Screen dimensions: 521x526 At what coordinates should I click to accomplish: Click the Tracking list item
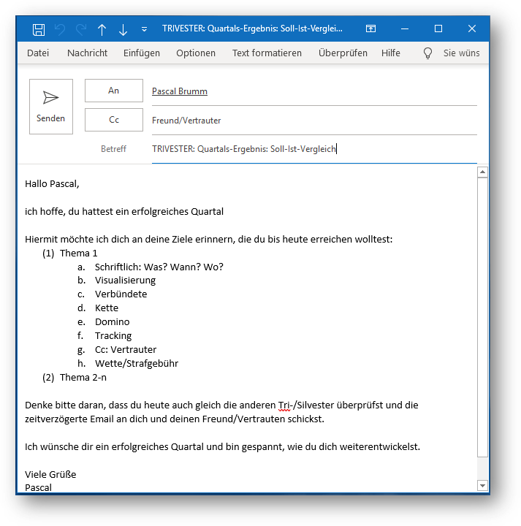point(113,336)
